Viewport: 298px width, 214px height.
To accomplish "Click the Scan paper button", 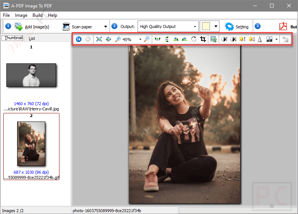I will pos(77,27).
